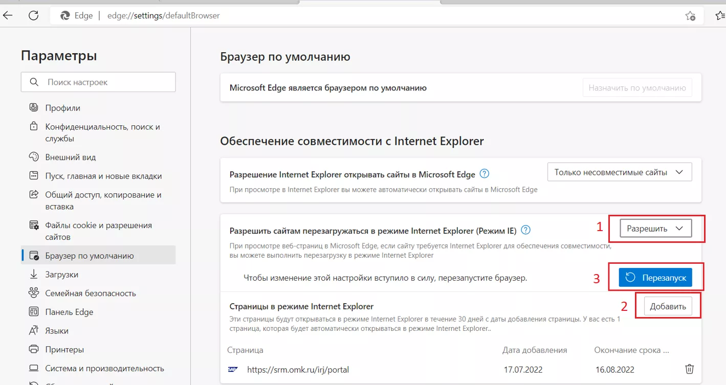Screen dimensions: 726x385
Task: Add this page to favorites (star icon)
Action: coord(690,16)
